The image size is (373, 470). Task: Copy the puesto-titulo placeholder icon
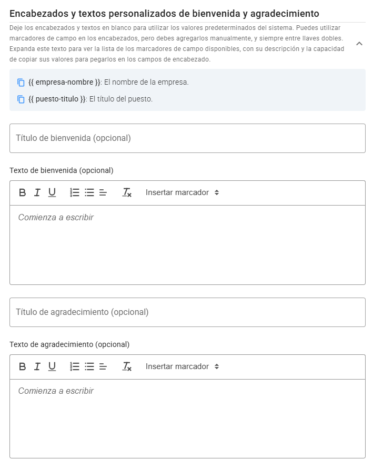tap(21, 98)
